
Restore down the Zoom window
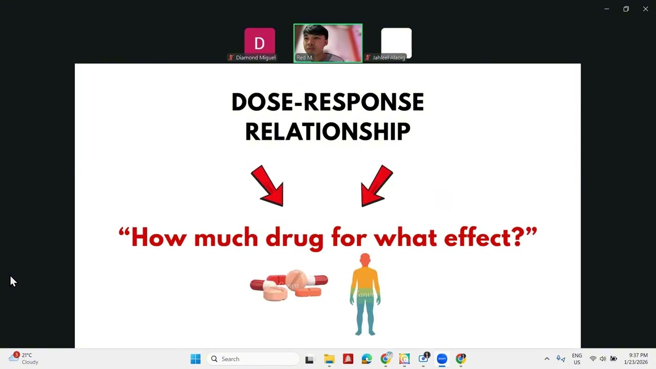[626, 9]
